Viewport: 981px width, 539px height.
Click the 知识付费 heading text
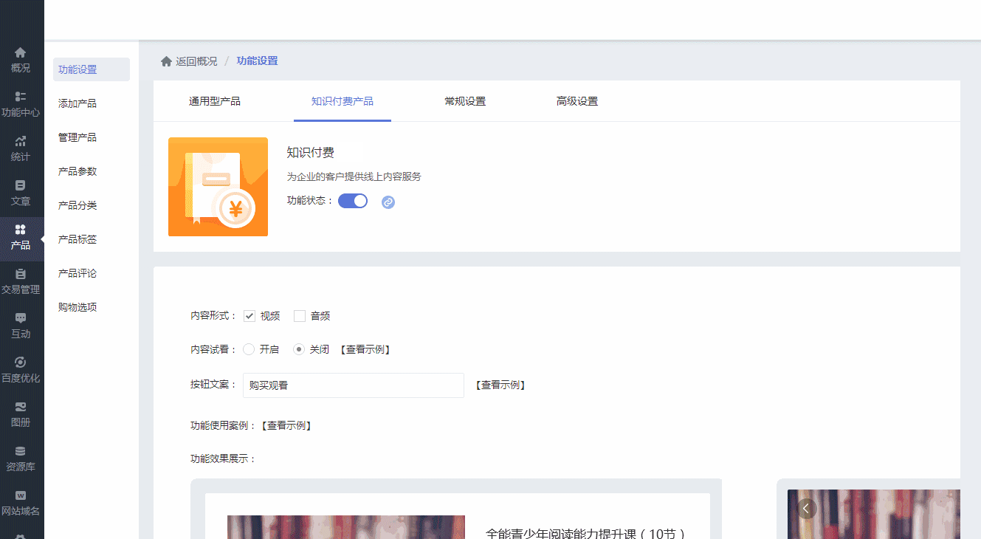310,152
